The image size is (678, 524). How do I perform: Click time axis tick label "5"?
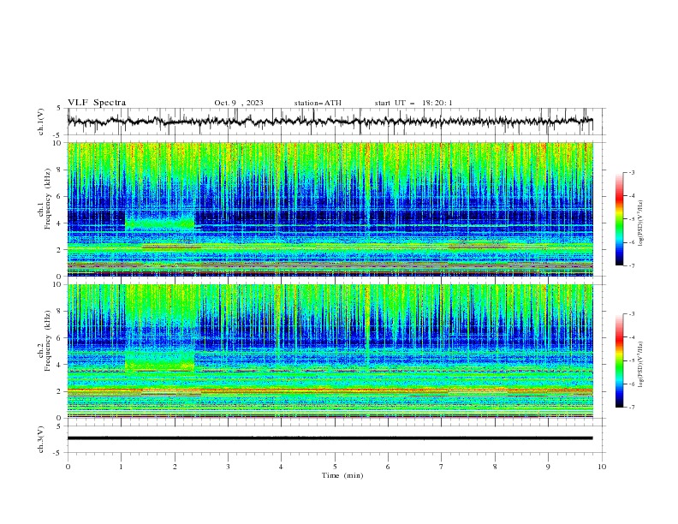tap(335, 467)
